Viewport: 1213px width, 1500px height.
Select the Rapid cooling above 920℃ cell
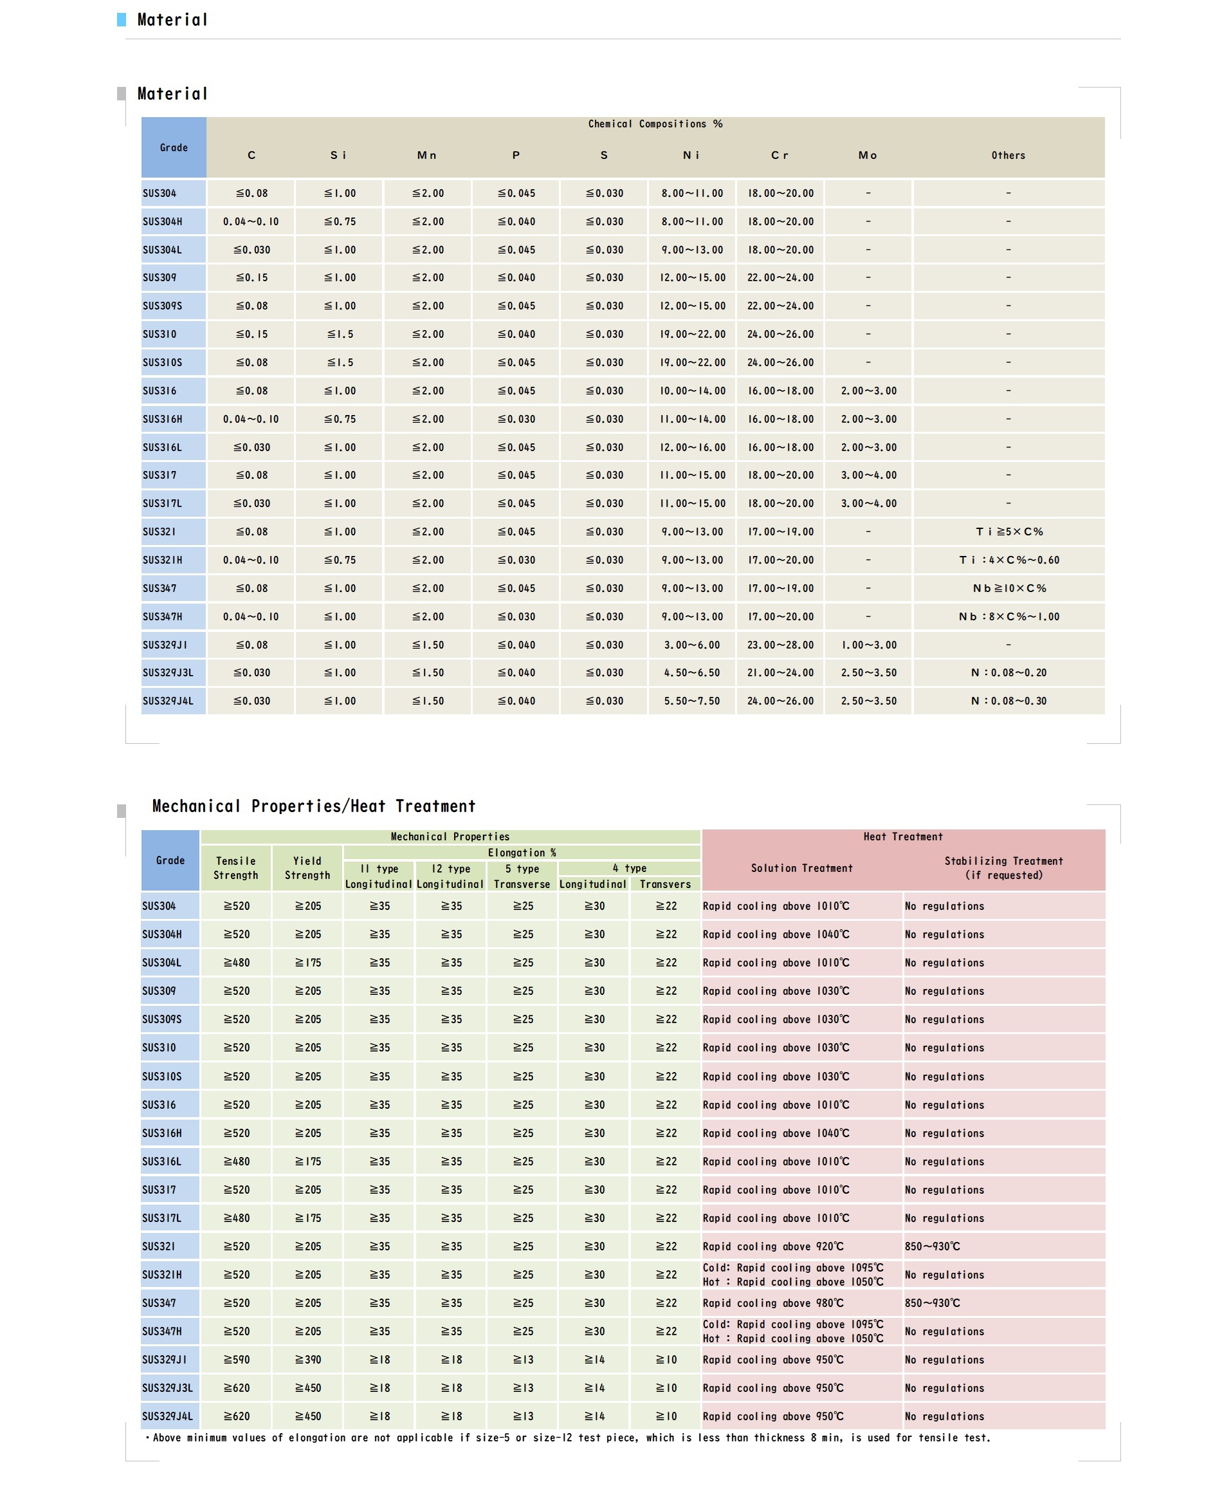click(x=773, y=1246)
